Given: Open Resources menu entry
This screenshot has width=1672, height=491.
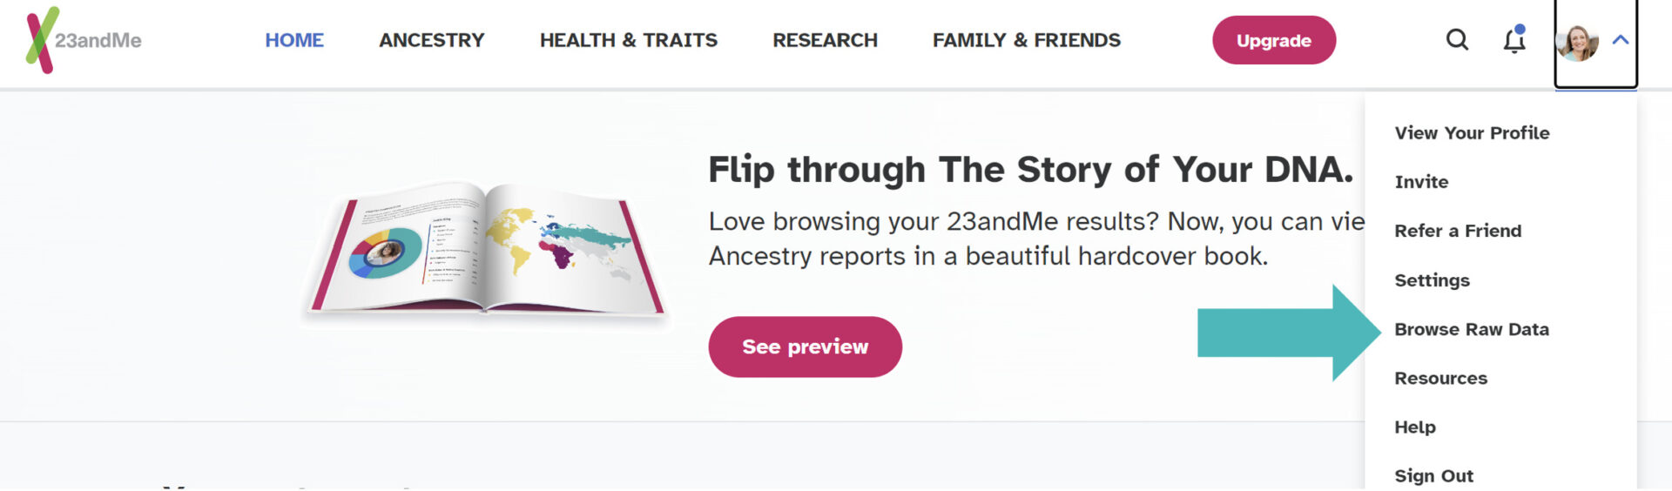Looking at the screenshot, I should 1440,378.
